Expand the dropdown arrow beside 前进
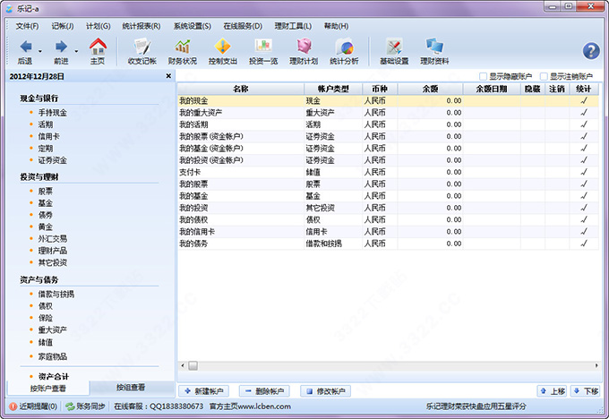Screen dimensions: 609x419 coord(77,50)
